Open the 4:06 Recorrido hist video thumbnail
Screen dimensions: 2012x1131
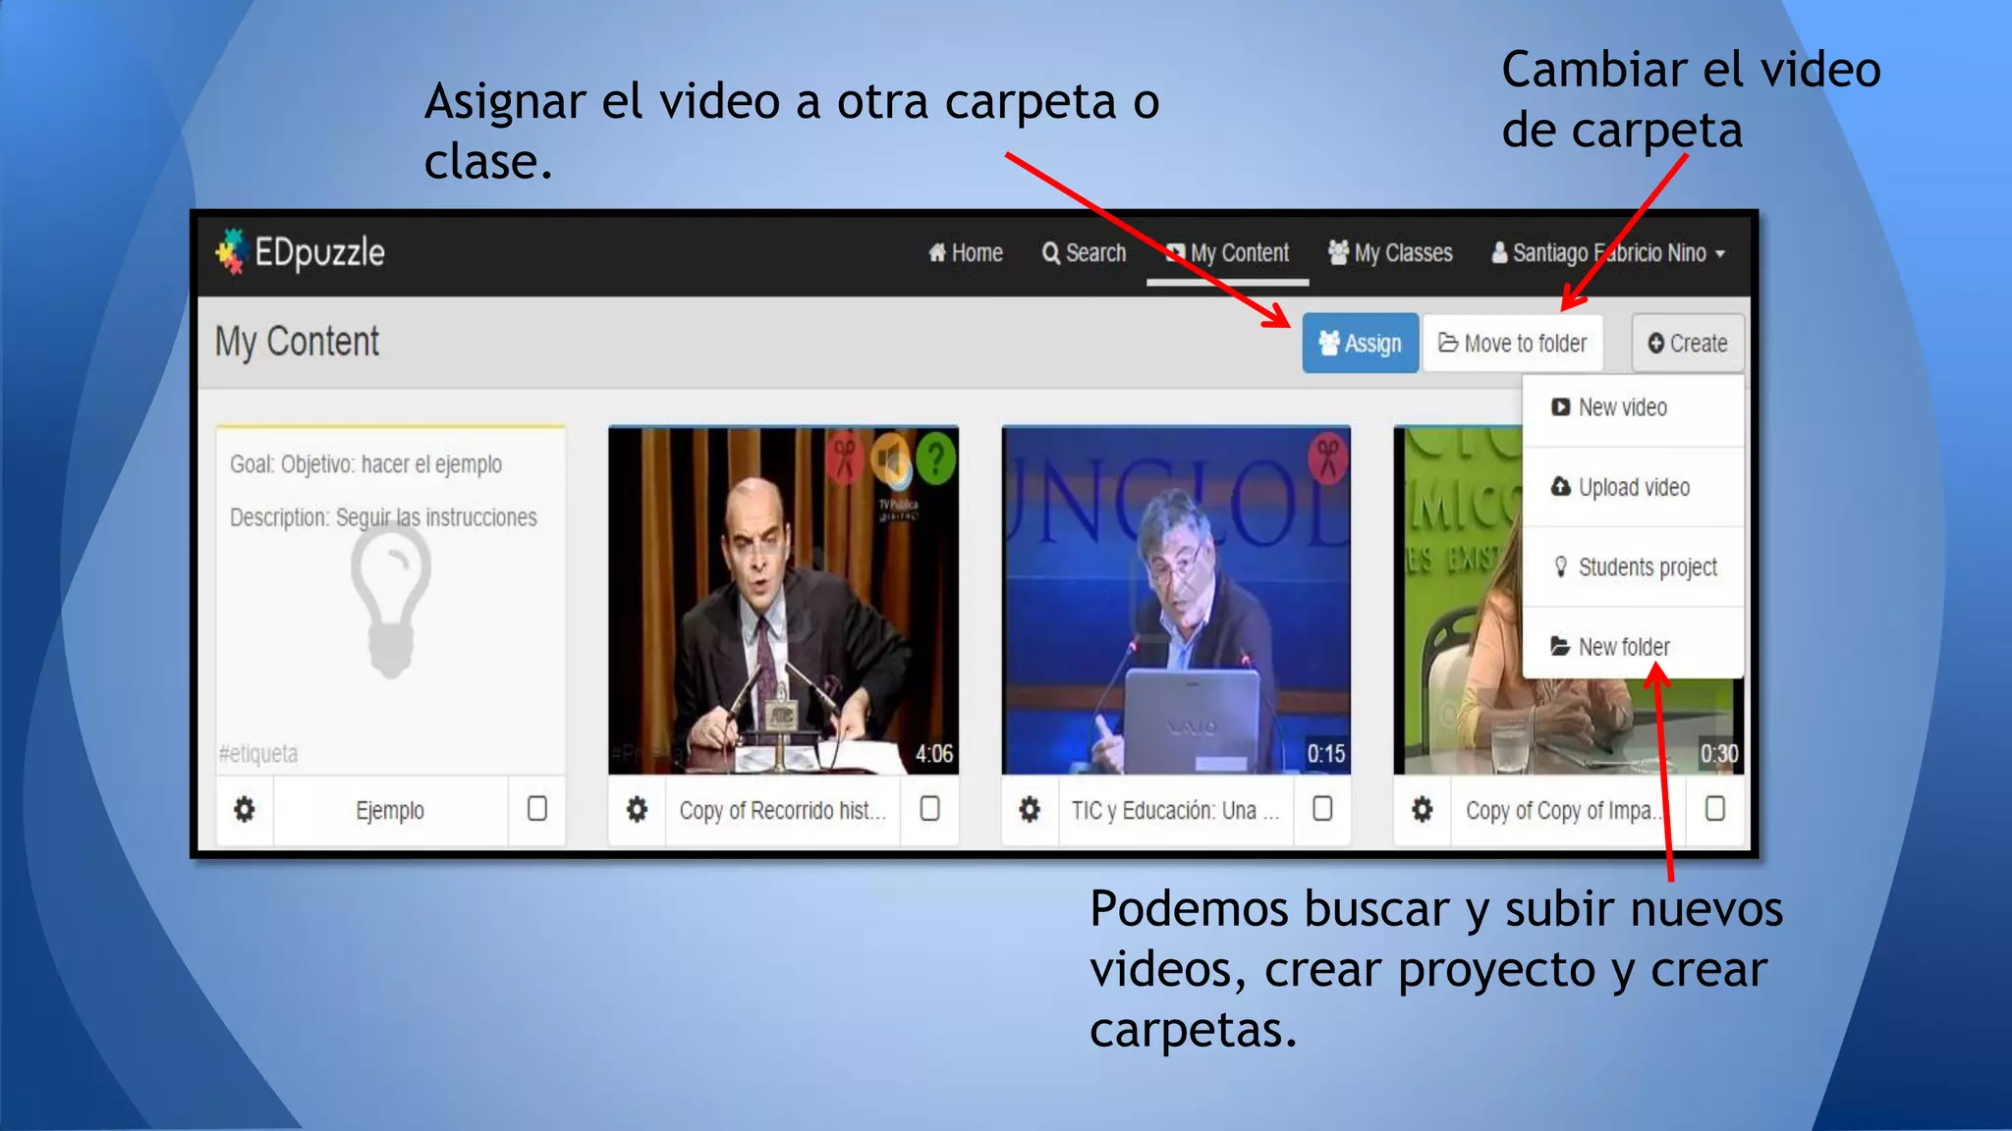click(783, 600)
